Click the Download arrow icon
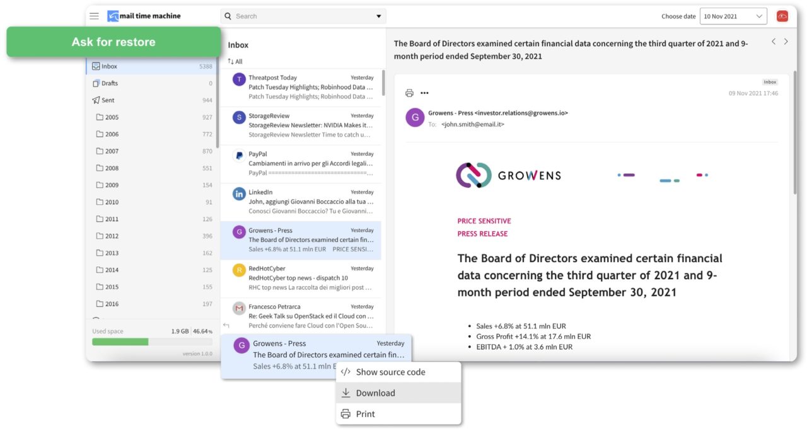 click(345, 393)
